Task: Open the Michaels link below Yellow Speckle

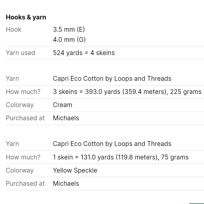Action: [66, 184]
